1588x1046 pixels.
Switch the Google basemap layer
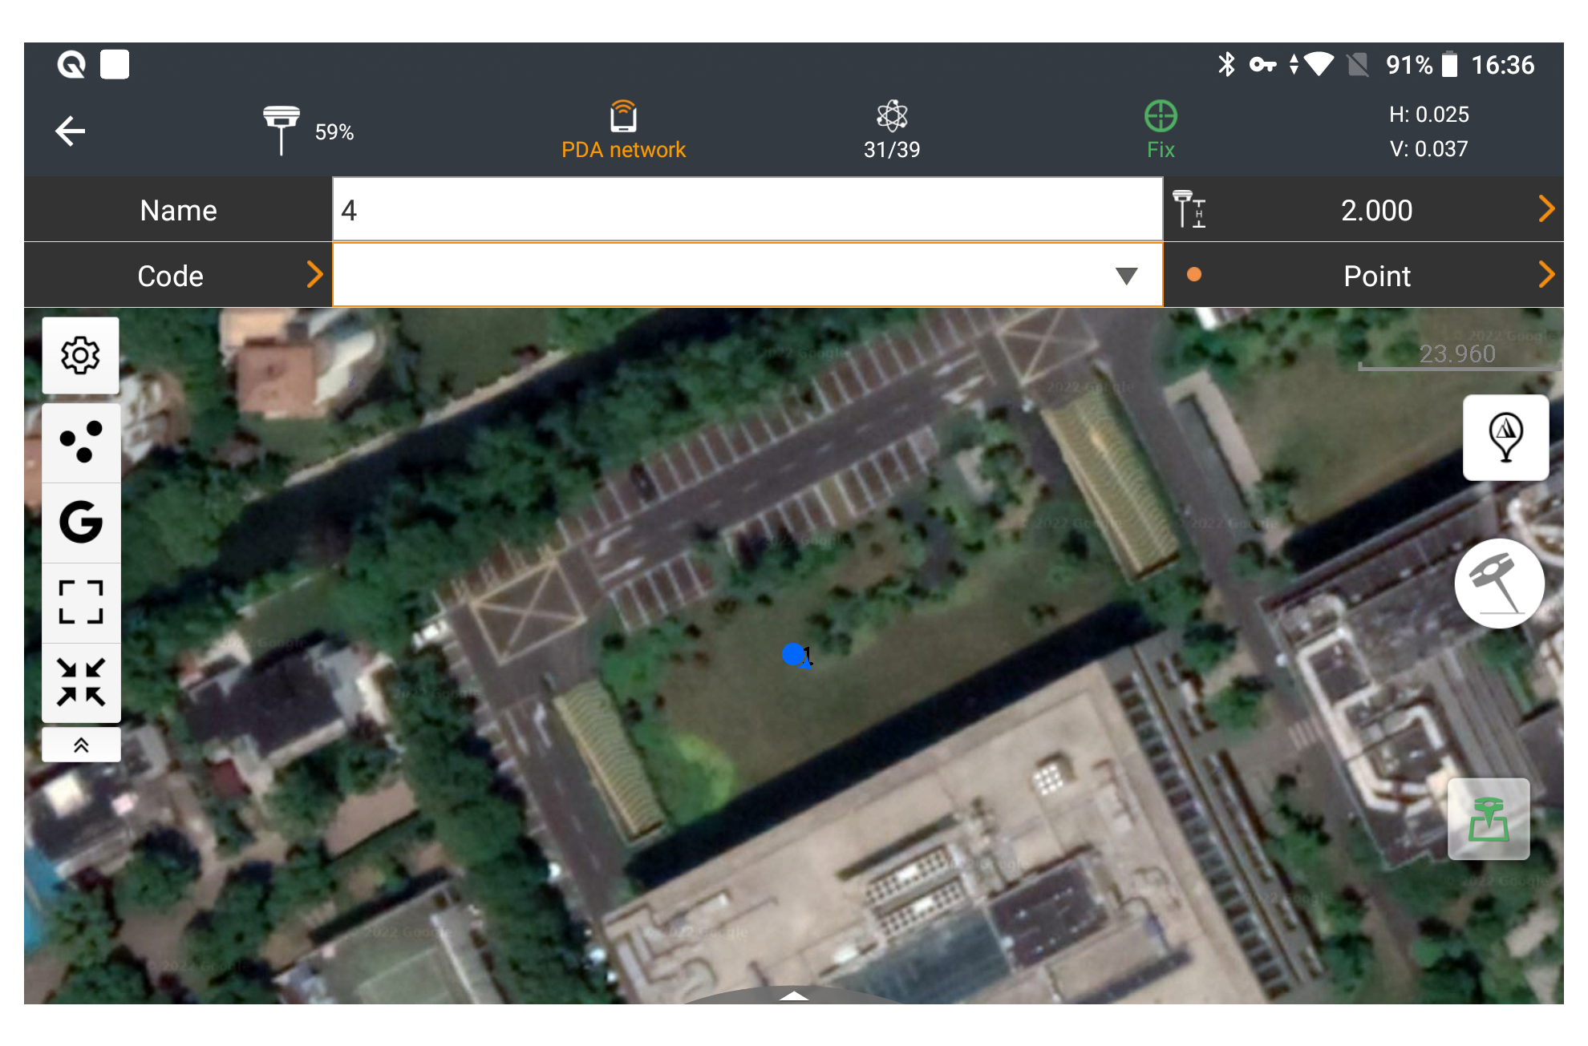[x=81, y=523]
